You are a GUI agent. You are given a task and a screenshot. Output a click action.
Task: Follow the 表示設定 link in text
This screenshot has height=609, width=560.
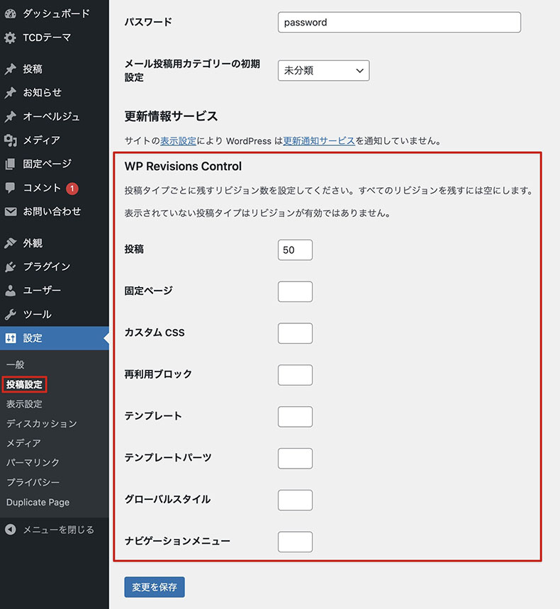pos(178,141)
